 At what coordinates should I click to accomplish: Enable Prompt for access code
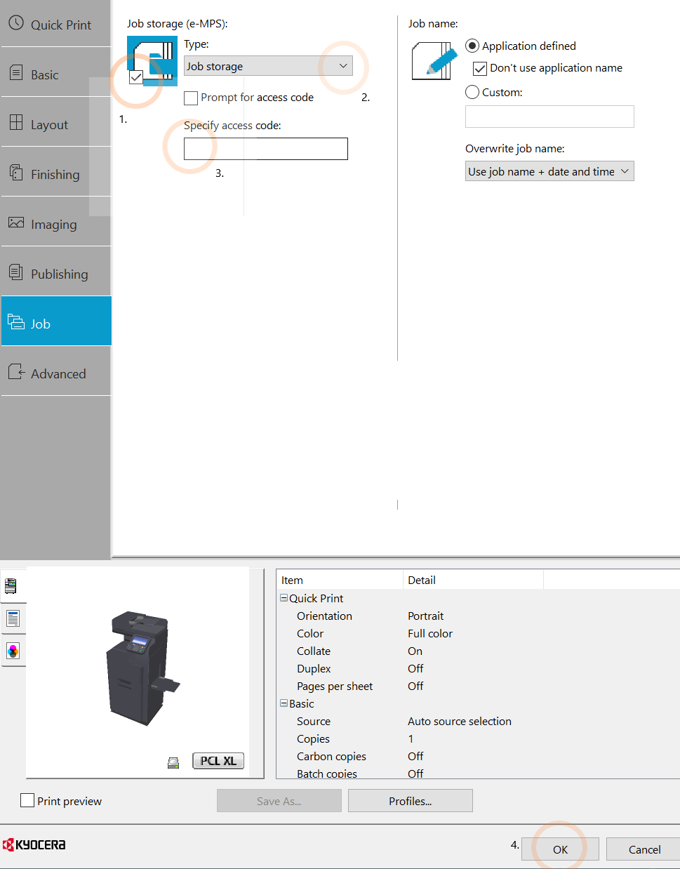(191, 98)
